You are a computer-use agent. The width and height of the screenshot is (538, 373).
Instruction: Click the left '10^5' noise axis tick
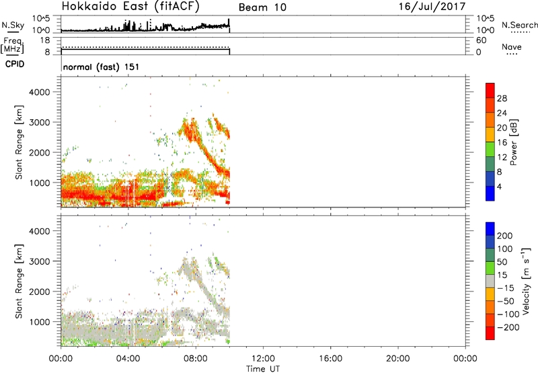[41, 18]
